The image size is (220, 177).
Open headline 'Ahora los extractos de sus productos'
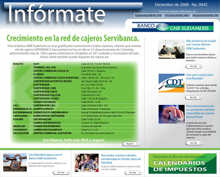(x=200, y=111)
